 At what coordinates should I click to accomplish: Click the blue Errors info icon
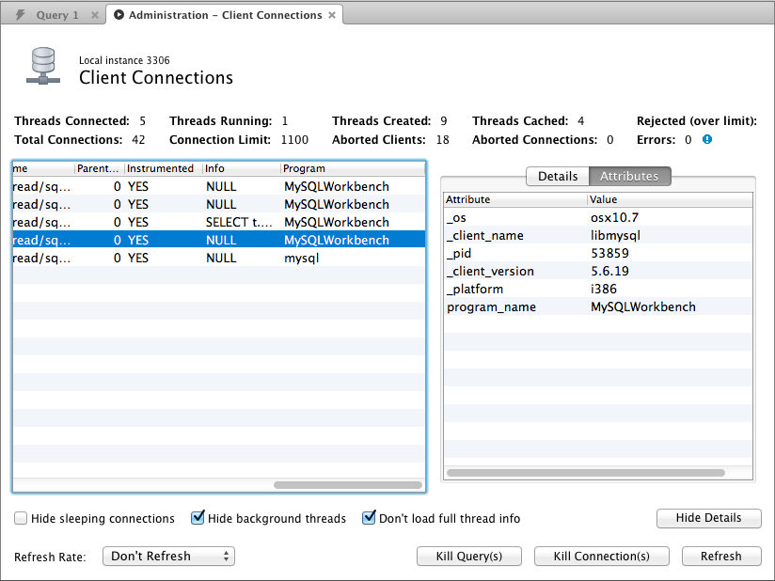pos(707,139)
